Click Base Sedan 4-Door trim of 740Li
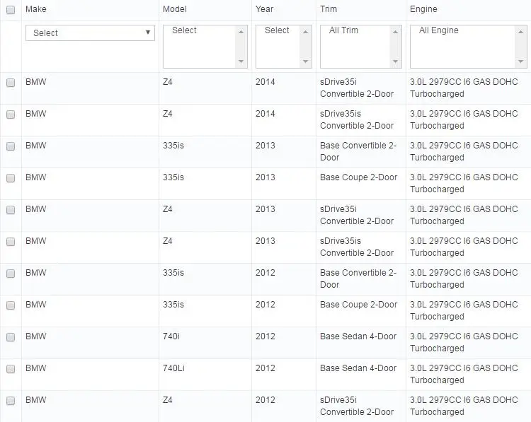Image resolution: width=531 pixels, height=422 pixels. click(x=358, y=368)
